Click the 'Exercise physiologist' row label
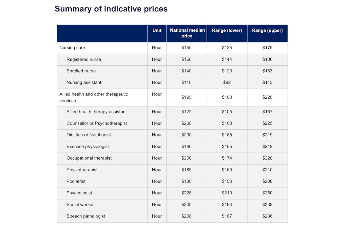 tap(88, 147)
